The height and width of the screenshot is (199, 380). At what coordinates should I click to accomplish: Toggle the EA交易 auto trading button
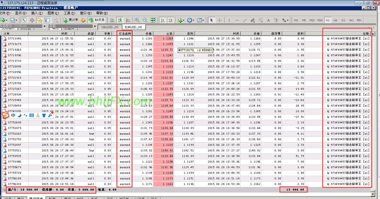96,20
